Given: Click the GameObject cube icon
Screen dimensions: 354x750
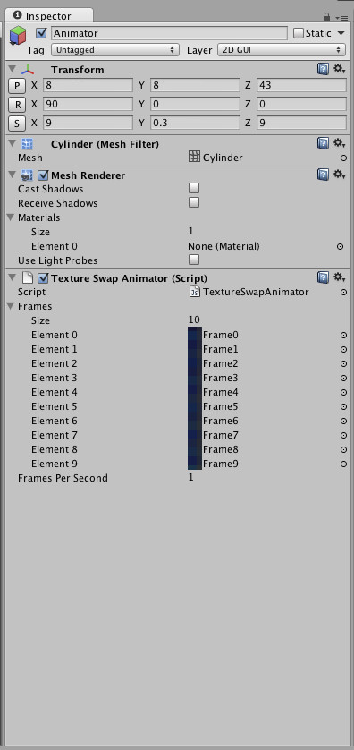Looking at the screenshot, I should coord(18,36).
